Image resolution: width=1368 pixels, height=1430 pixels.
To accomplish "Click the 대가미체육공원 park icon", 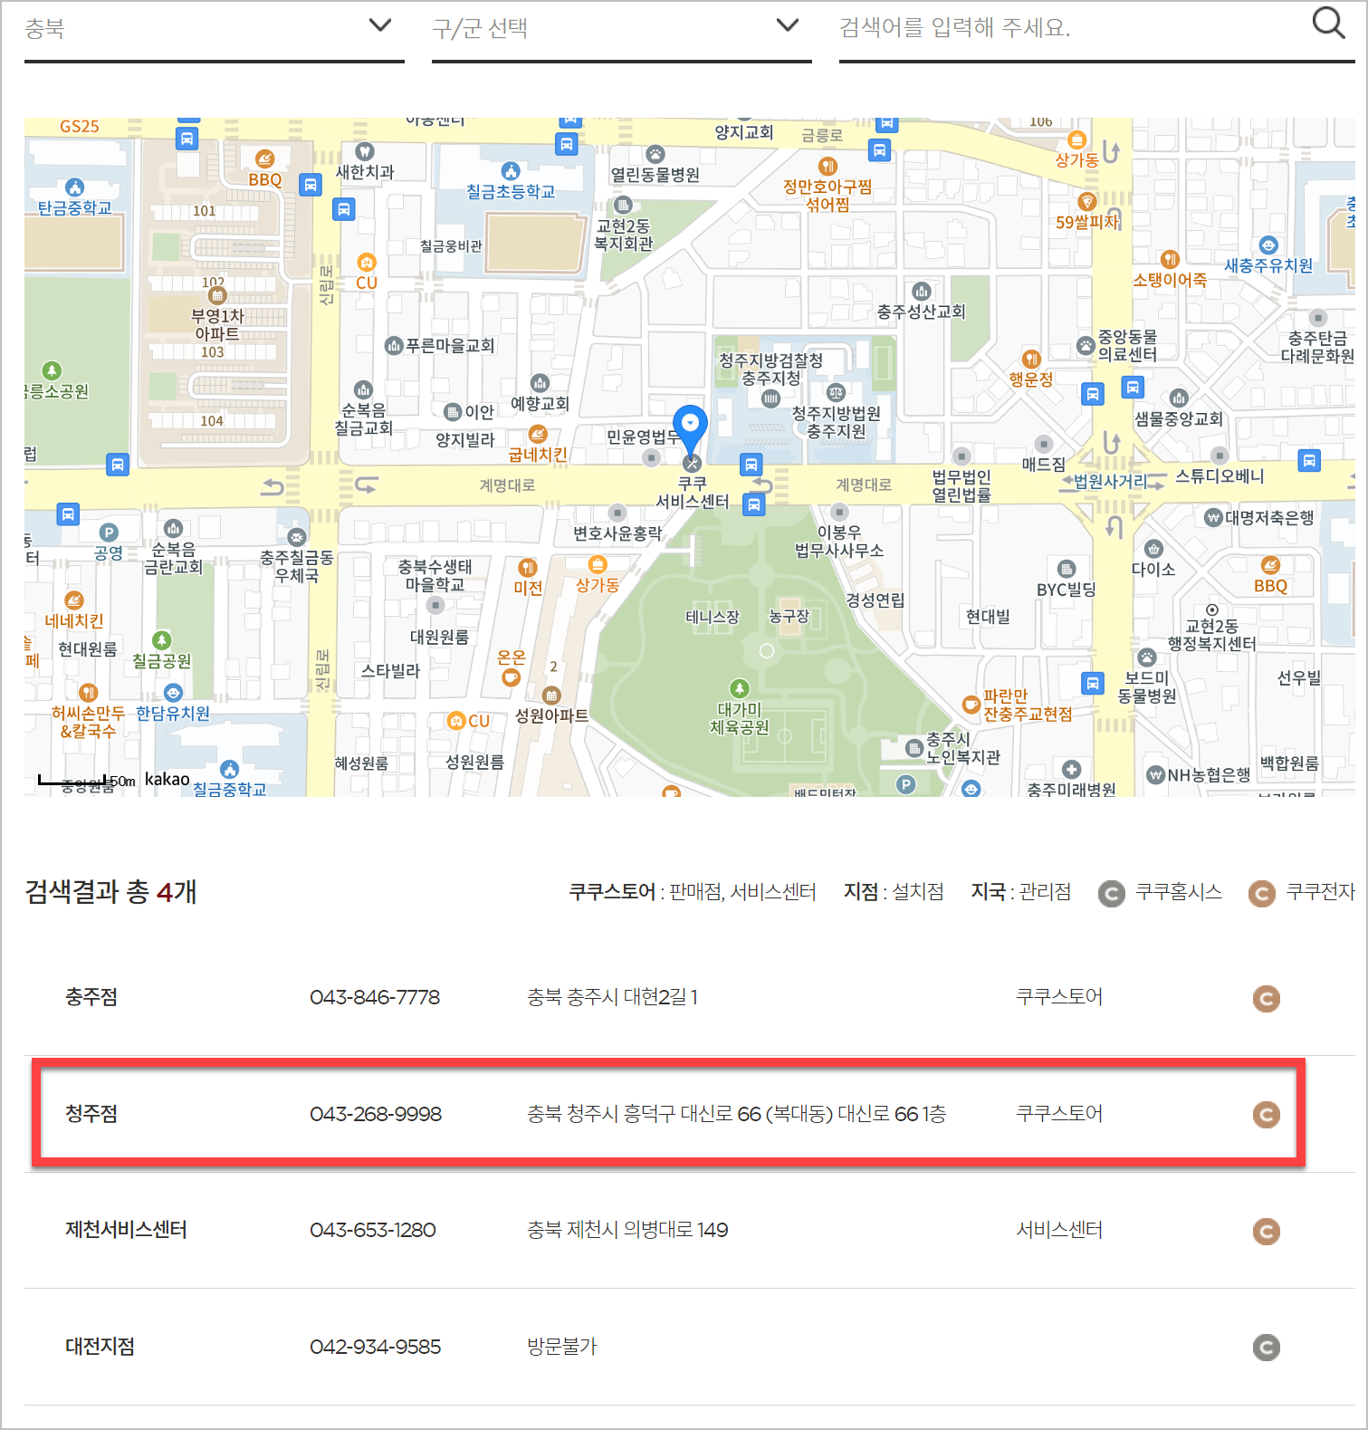I will point(739,689).
